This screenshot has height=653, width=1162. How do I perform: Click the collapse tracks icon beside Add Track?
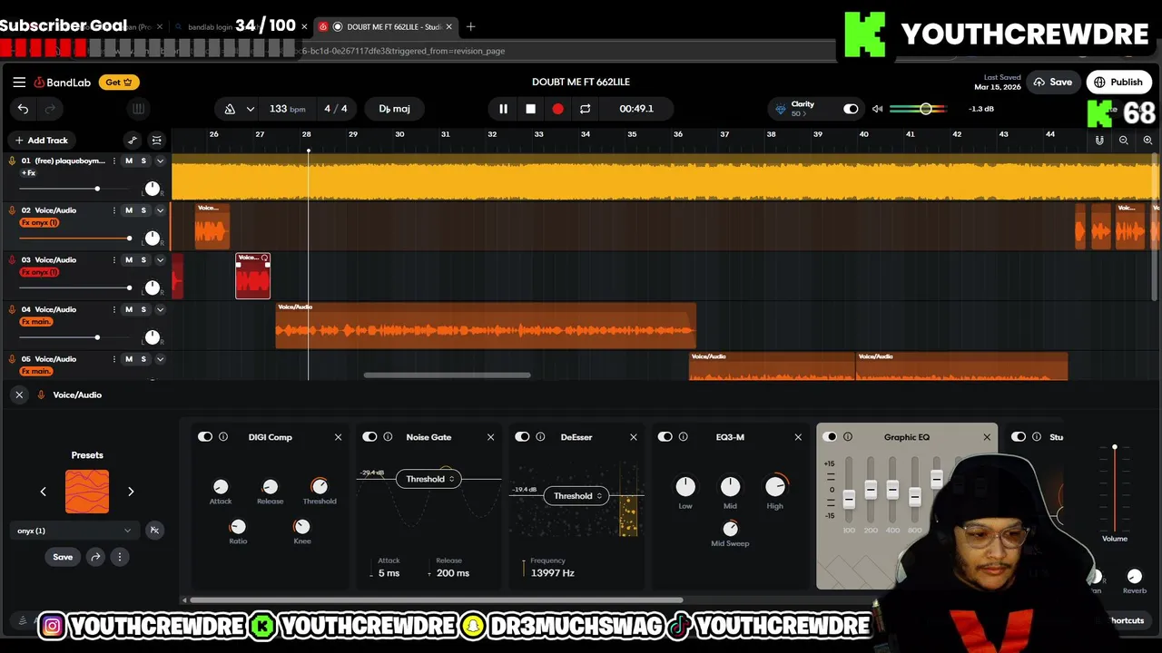point(156,140)
